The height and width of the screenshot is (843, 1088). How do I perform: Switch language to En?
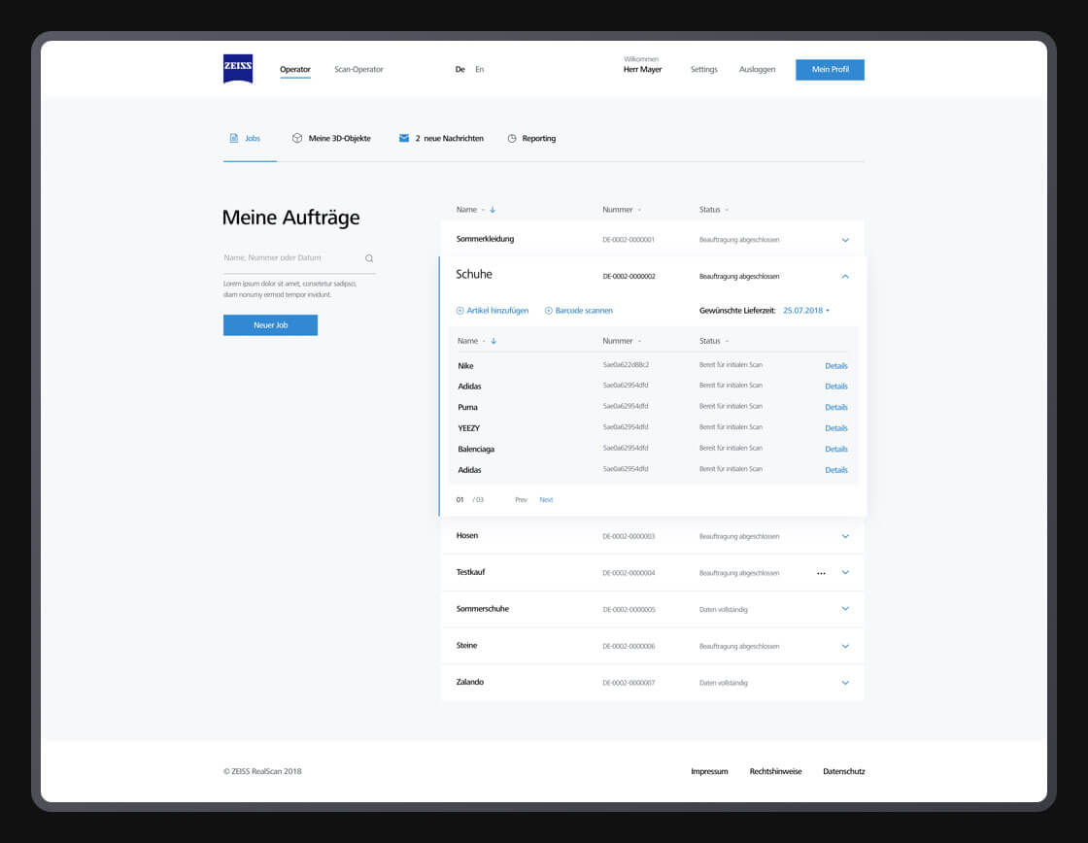480,70
